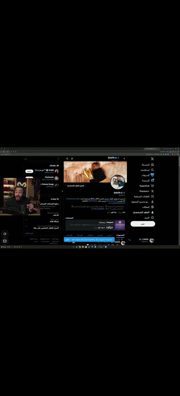Open العلامات المرجعية bookmarks icon

[152, 196]
